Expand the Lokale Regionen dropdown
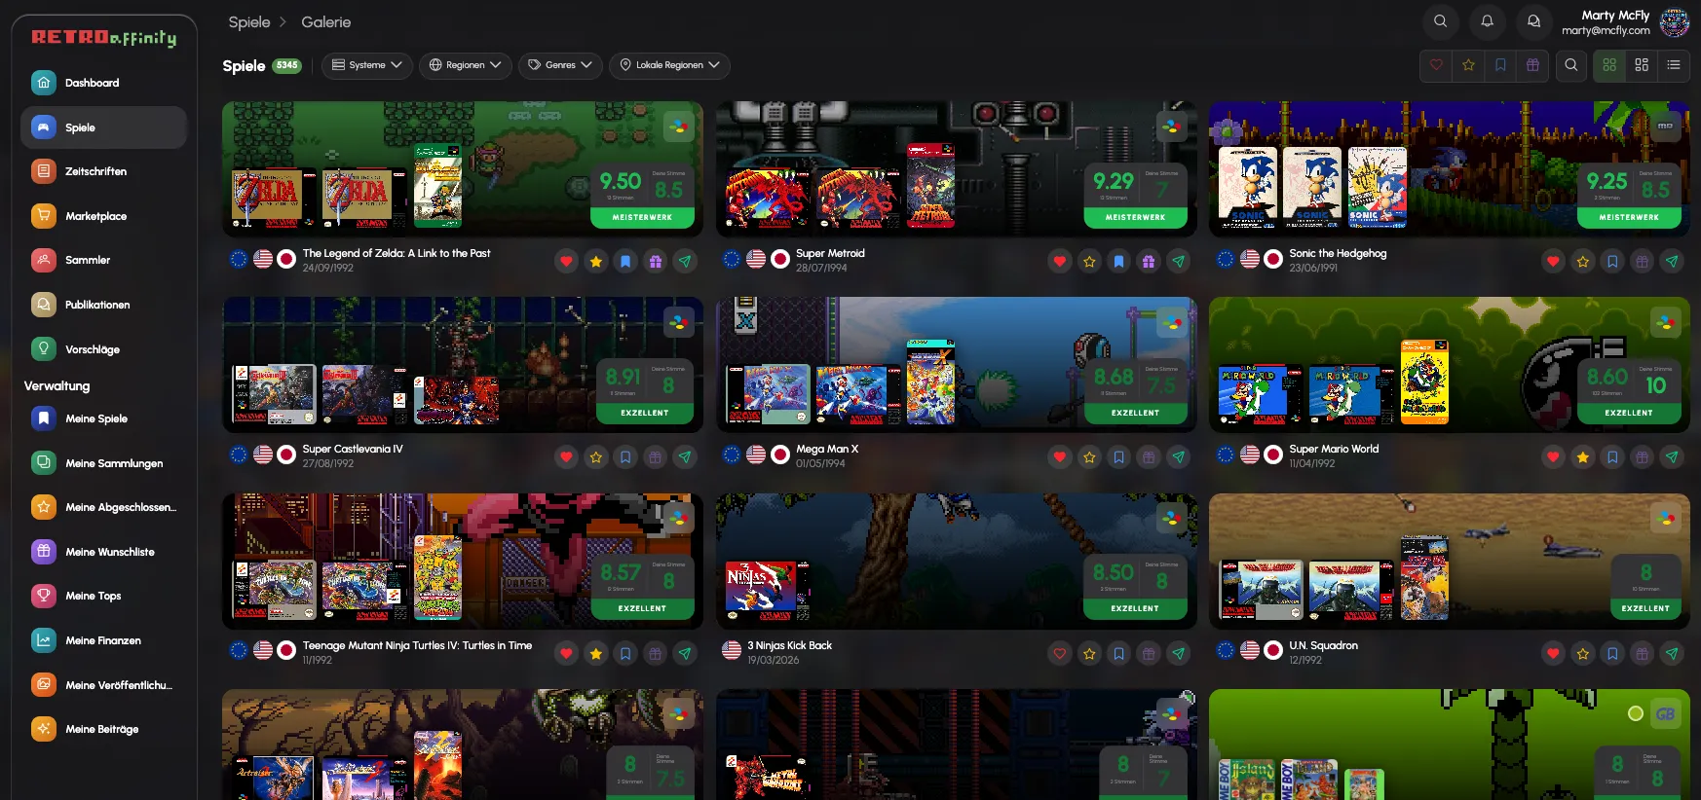 point(670,65)
